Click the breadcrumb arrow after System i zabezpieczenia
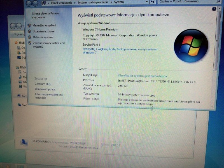 (111, 2)
